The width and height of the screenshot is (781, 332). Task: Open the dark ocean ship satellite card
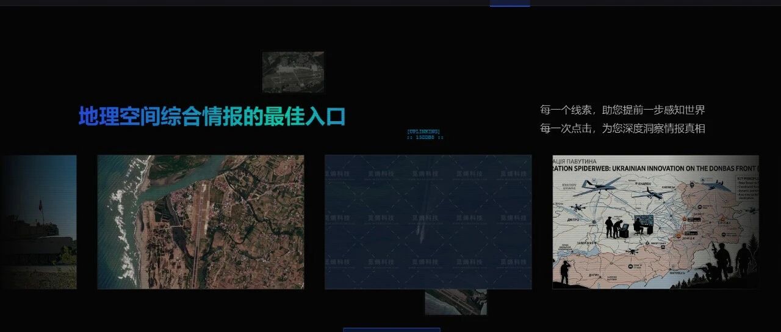click(428, 222)
